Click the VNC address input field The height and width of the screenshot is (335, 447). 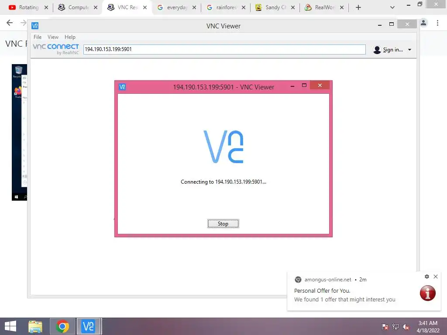224,49
